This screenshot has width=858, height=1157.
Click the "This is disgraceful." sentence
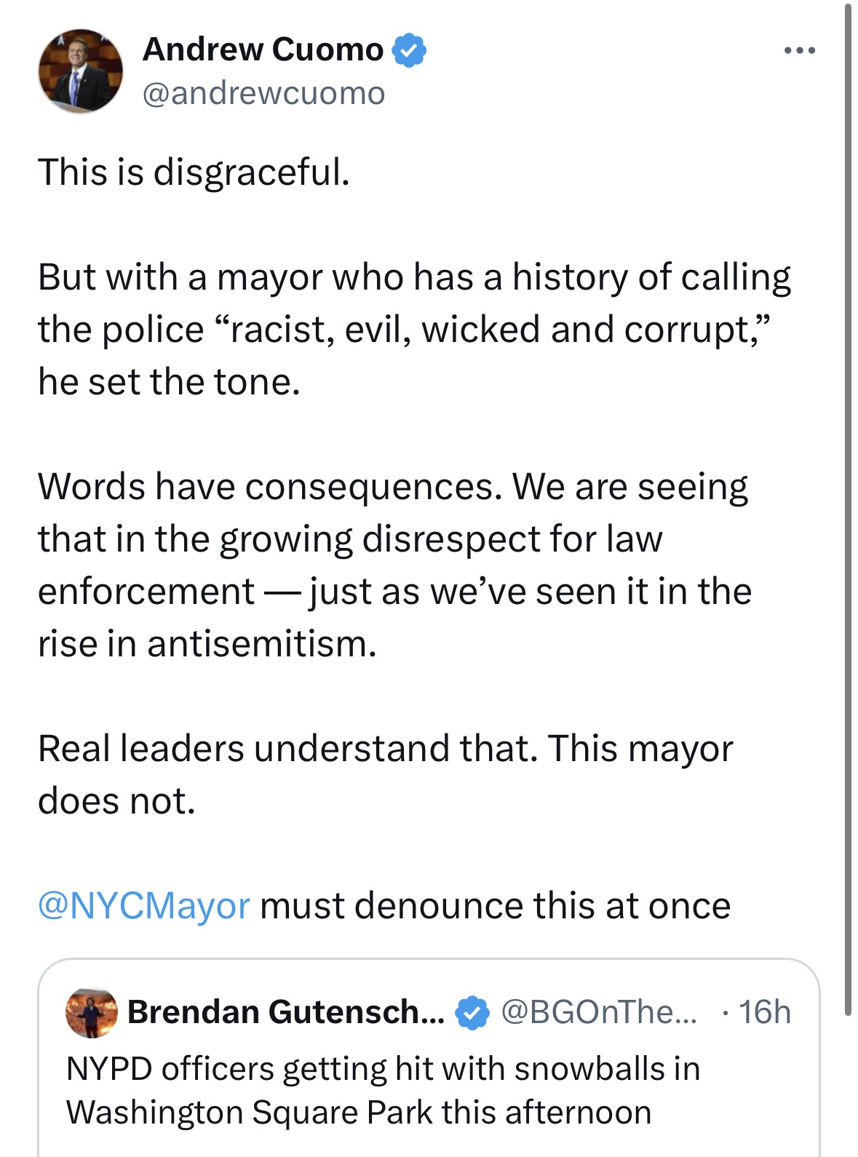tap(194, 172)
